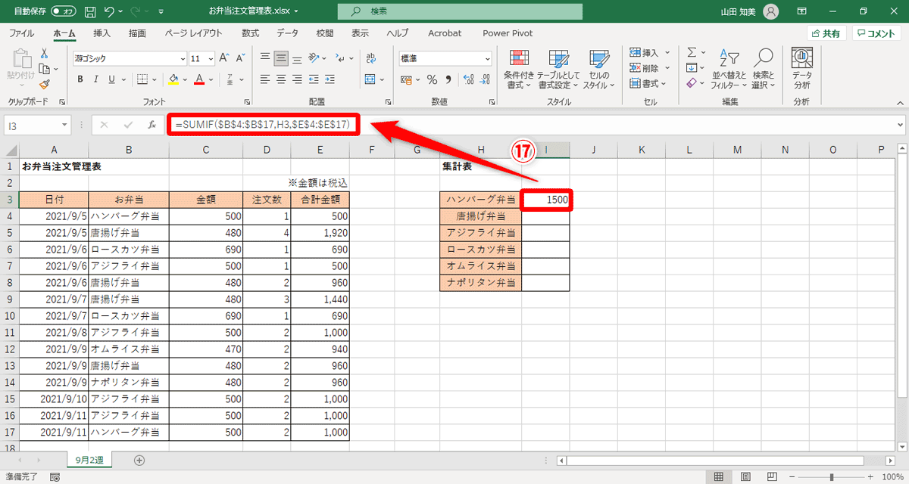Viewport: 909px width, 484px height.
Task: Toggle Bold formatting
Action: (x=80, y=79)
